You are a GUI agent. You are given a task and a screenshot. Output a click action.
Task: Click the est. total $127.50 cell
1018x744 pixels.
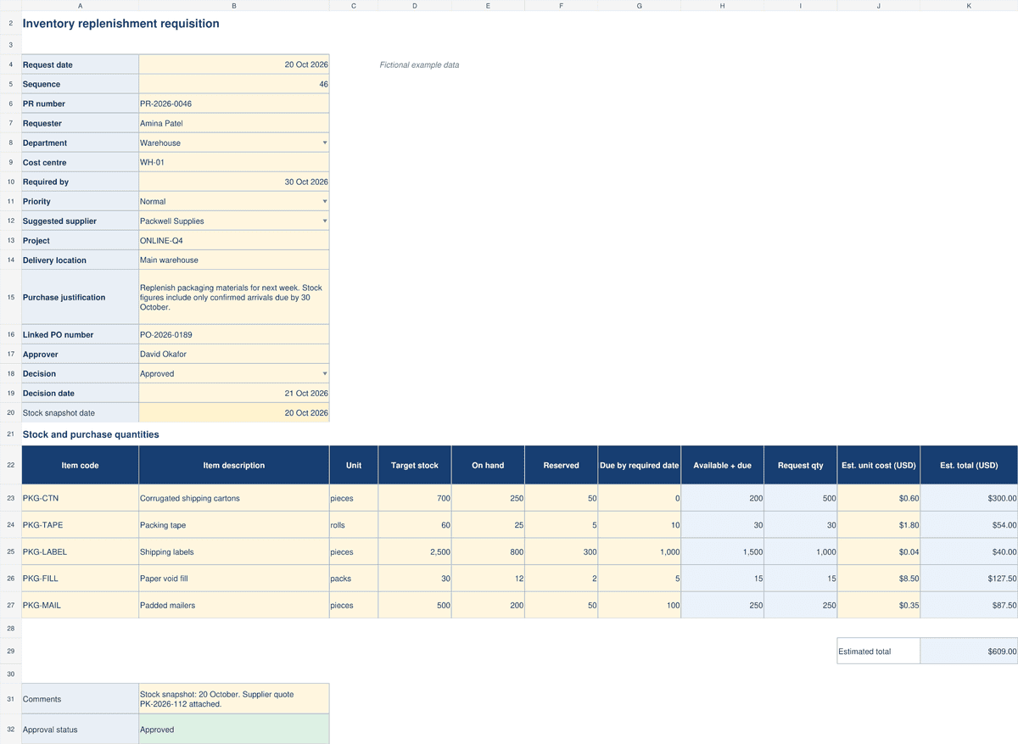coord(969,579)
